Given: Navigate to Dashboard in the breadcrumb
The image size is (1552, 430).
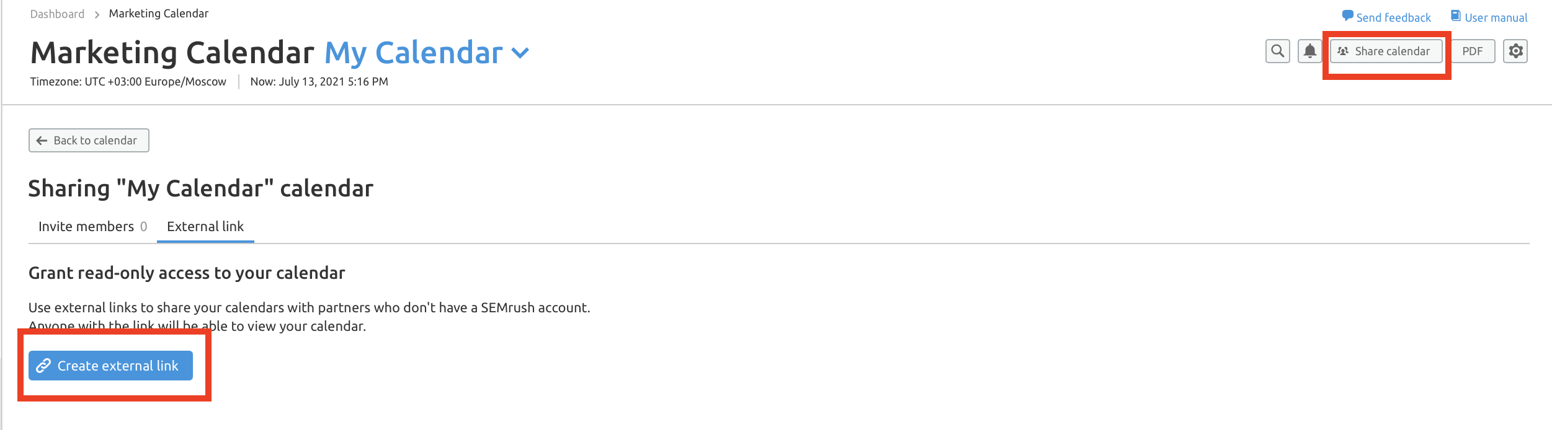Looking at the screenshot, I should tap(57, 14).
